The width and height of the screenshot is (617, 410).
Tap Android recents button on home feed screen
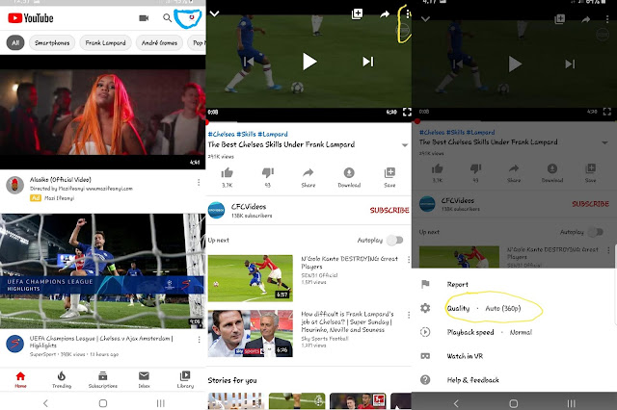tap(161, 403)
